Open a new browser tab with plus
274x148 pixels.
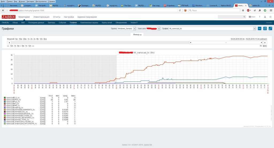tap(269, 6)
